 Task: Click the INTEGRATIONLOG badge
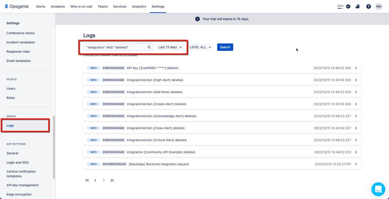pyautogui.click(x=114, y=164)
